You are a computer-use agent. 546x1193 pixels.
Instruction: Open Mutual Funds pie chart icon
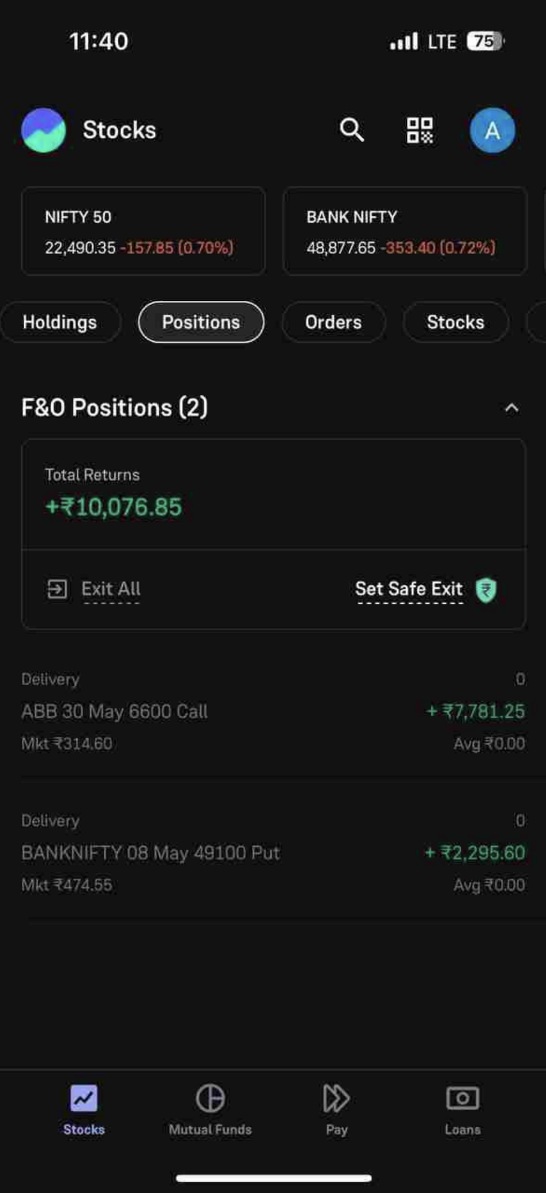(x=210, y=1098)
